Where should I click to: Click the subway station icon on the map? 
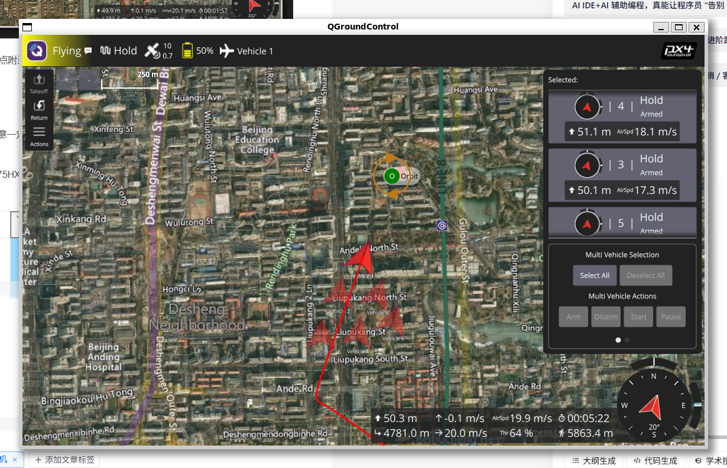pos(442,225)
